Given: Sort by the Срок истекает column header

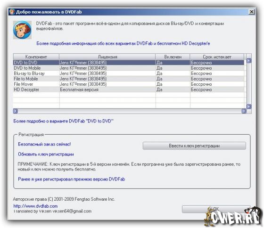Looking at the screenshot, I should coord(217,57).
